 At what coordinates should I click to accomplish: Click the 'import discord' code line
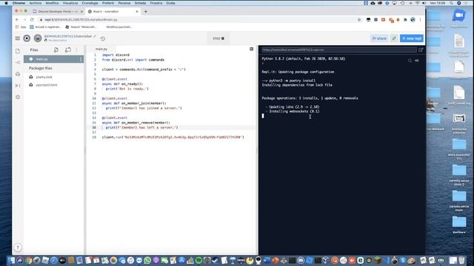116,55
